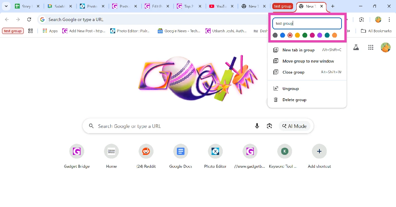This screenshot has width=396, height=207.
Task: Pick the orange group color swatch
Action: [334, 35]
